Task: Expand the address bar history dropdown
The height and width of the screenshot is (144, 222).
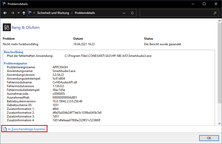Action: [124, 13]
